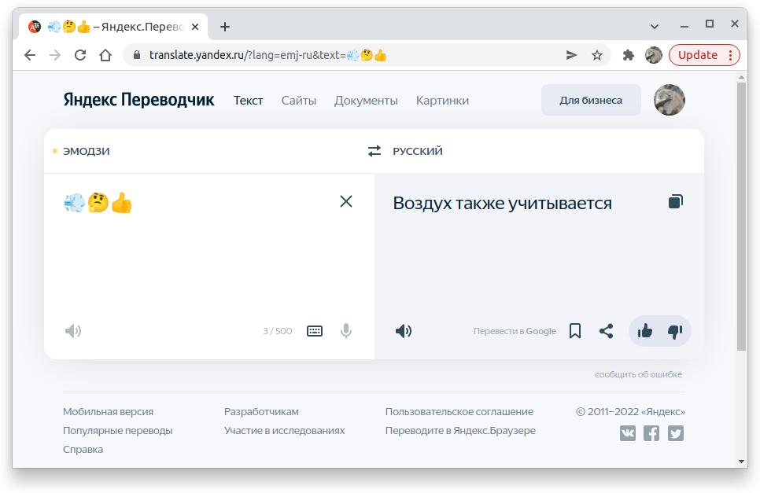Open Мобильная версия link

coord(108,412)
